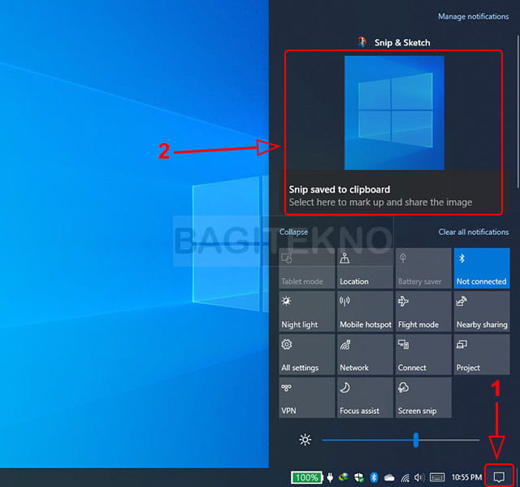
Task: Toggle Location quick action tile
Action: pos(365,268)
